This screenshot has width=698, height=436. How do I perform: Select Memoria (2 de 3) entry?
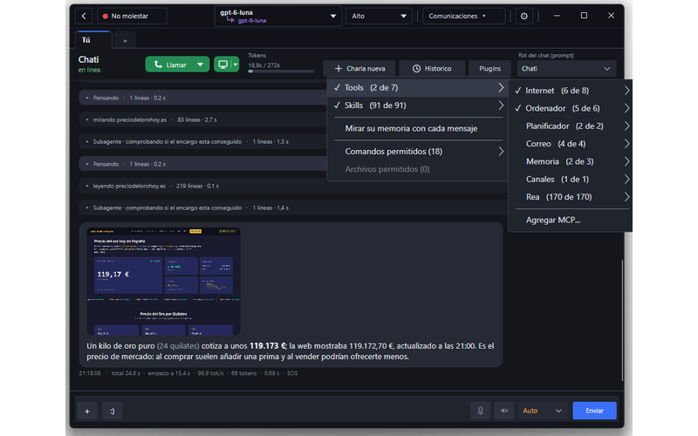pos(571,161)
